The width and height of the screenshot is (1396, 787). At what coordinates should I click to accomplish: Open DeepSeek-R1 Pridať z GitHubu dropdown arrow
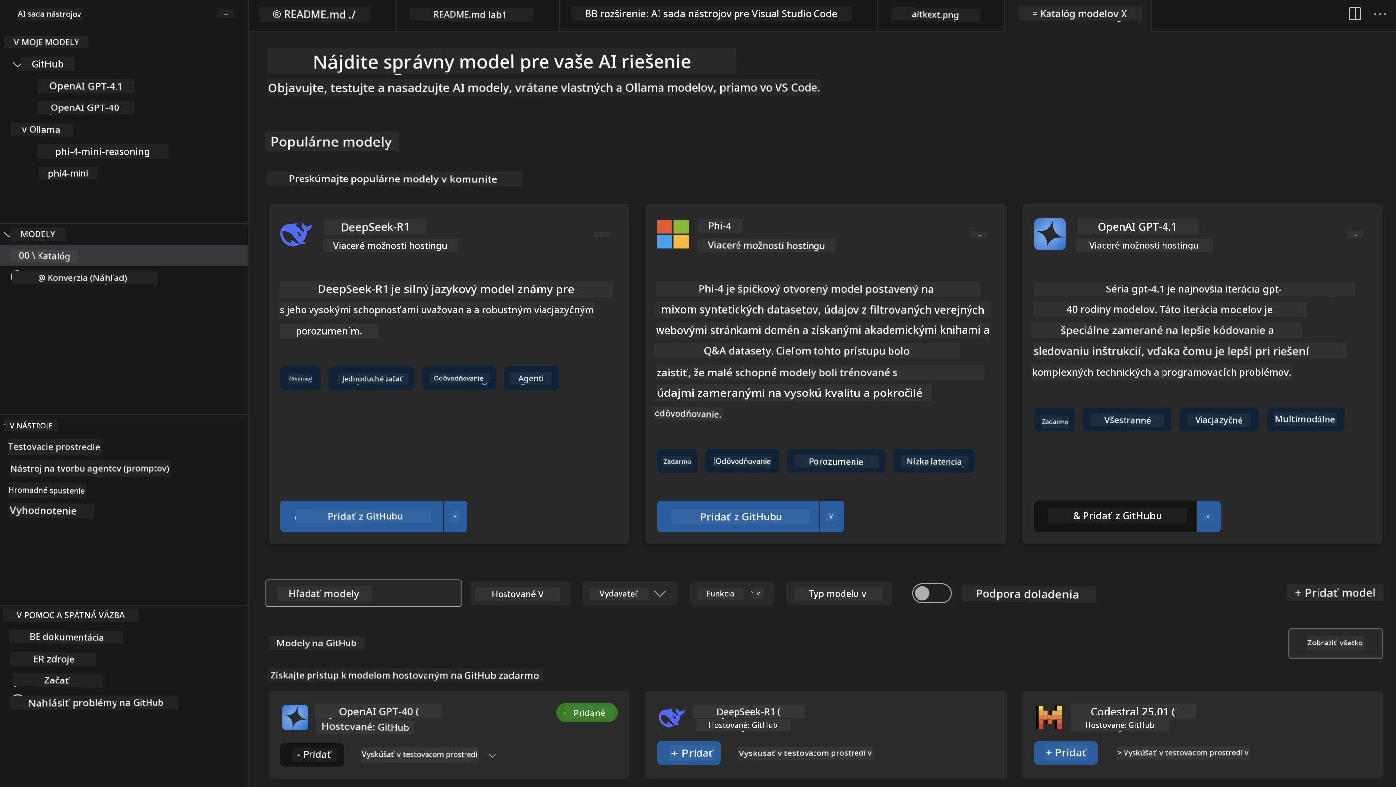[x=455, y=516]
